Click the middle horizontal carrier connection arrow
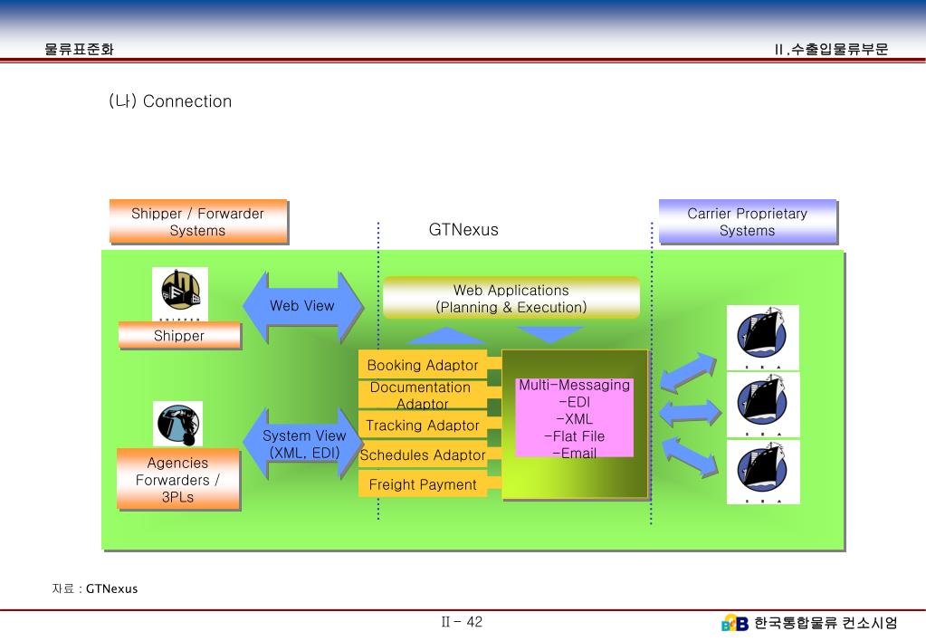This screenshot has height=641, width=926. point(690,413)
